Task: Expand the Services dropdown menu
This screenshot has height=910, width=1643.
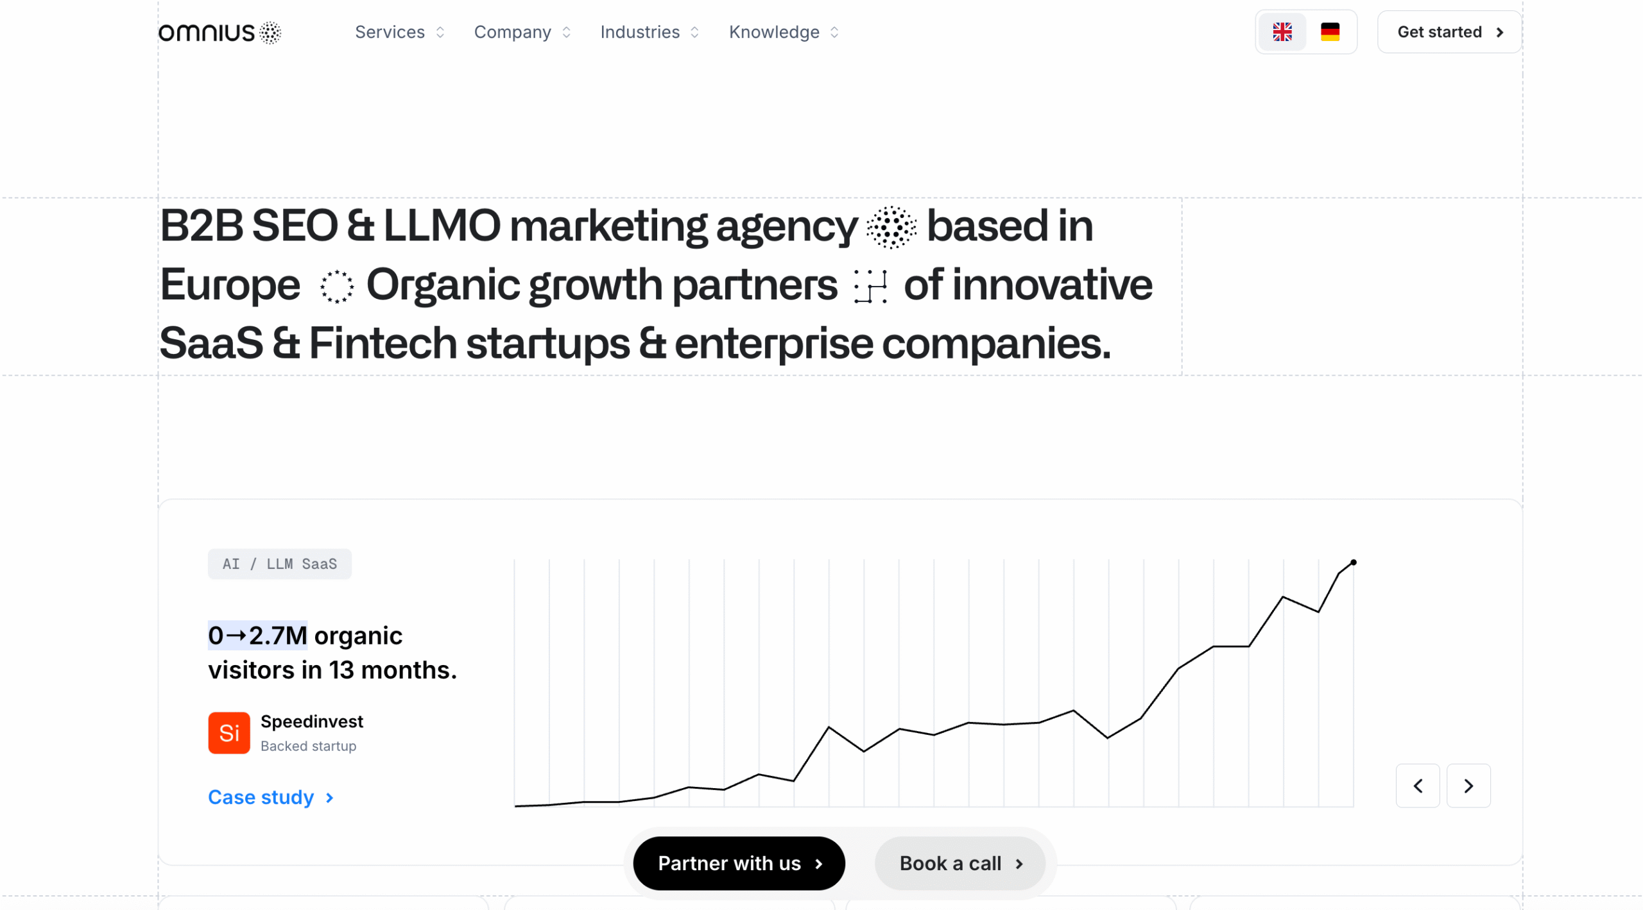Action: coord(399,32)
